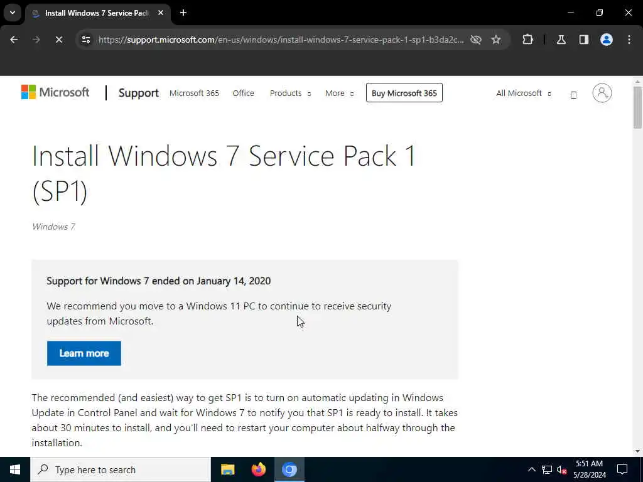Show hidden system tray icons

tap(531, 469)
